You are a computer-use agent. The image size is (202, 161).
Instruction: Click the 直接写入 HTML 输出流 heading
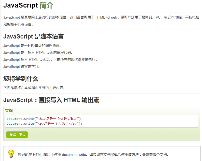click(x=51, y=100)
